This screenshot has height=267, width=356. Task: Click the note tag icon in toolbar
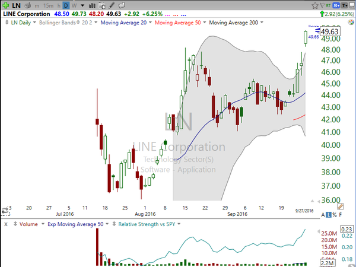tap(122, 5)
